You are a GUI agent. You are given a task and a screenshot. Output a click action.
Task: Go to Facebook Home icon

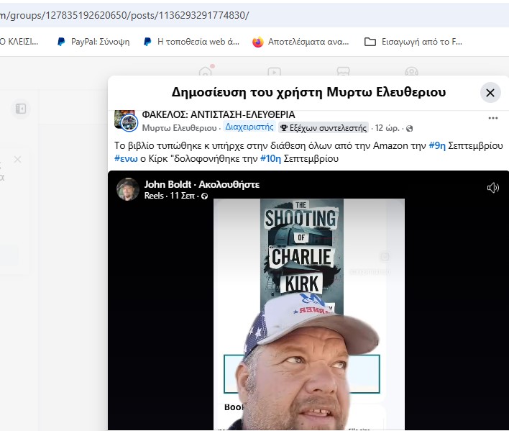tap(206, 71)
